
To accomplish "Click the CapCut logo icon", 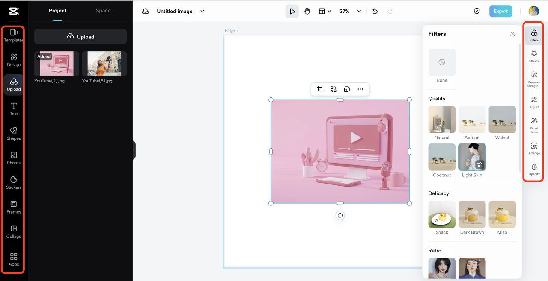I will click(x=14, y=12).
